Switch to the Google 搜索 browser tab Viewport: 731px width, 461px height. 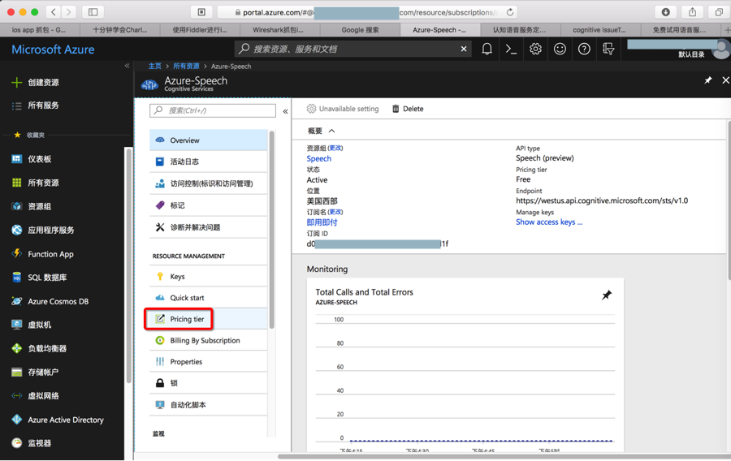(360, 30)
